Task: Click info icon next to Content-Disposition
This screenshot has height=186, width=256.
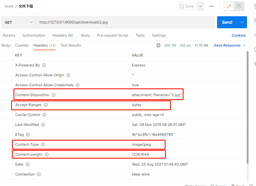Action: tap(54, 95)
